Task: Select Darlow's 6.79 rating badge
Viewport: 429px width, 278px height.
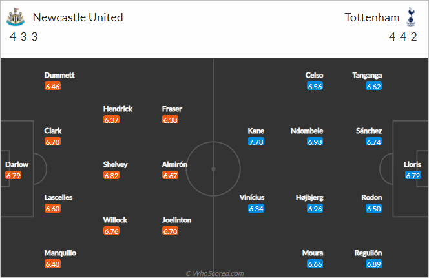Action: point(13,176)
